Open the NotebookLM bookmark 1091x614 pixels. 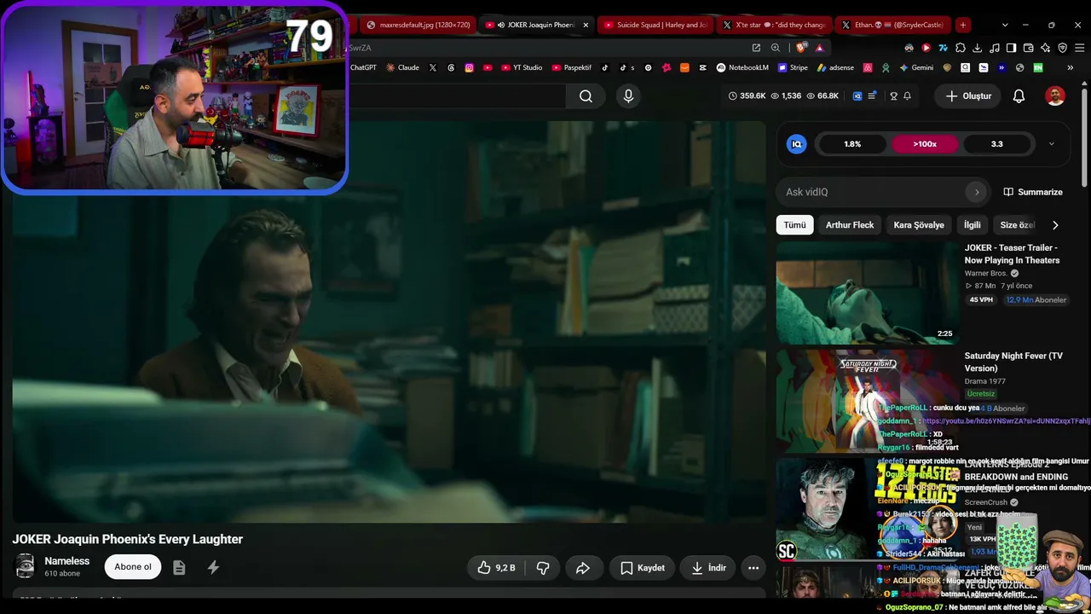pos(742,67)
